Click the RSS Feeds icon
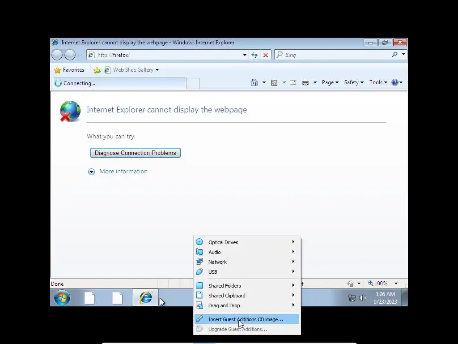 (274, 83)
